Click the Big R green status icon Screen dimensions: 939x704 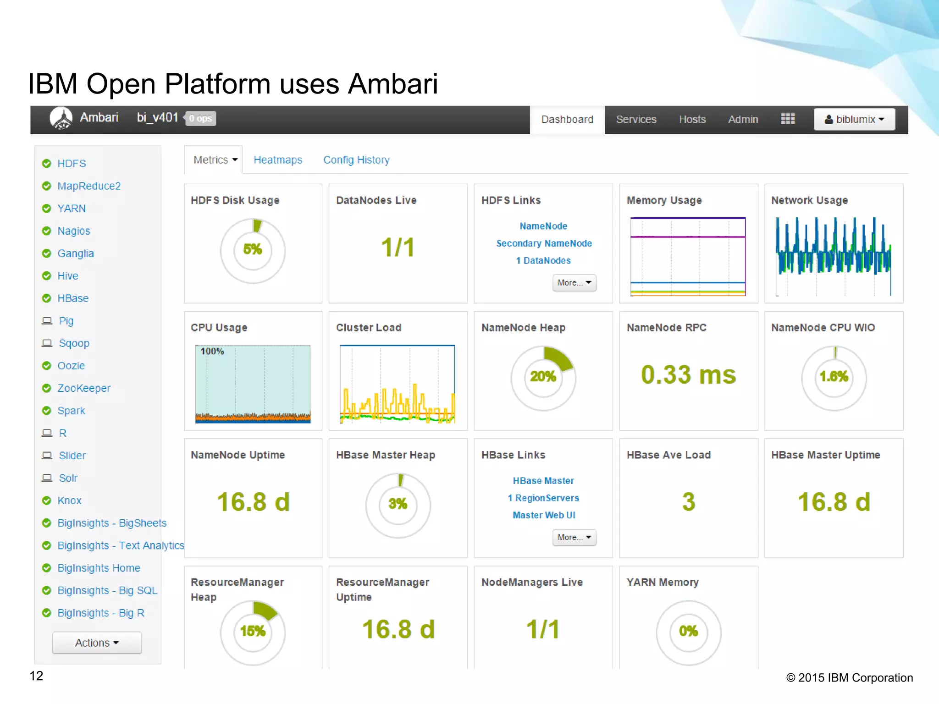pyautogui.click(x=46, y=613)
